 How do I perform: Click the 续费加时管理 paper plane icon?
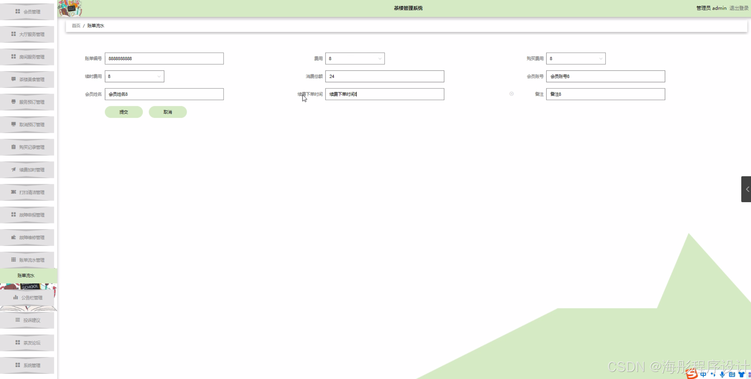(14, 169)
